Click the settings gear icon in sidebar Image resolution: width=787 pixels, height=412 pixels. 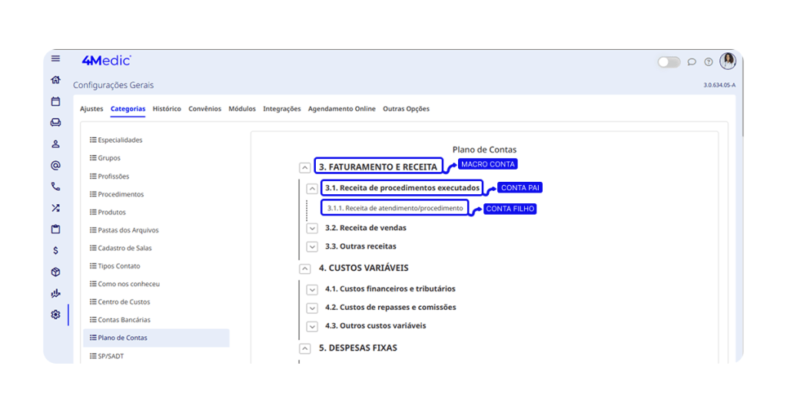click(x=55, y=315)
